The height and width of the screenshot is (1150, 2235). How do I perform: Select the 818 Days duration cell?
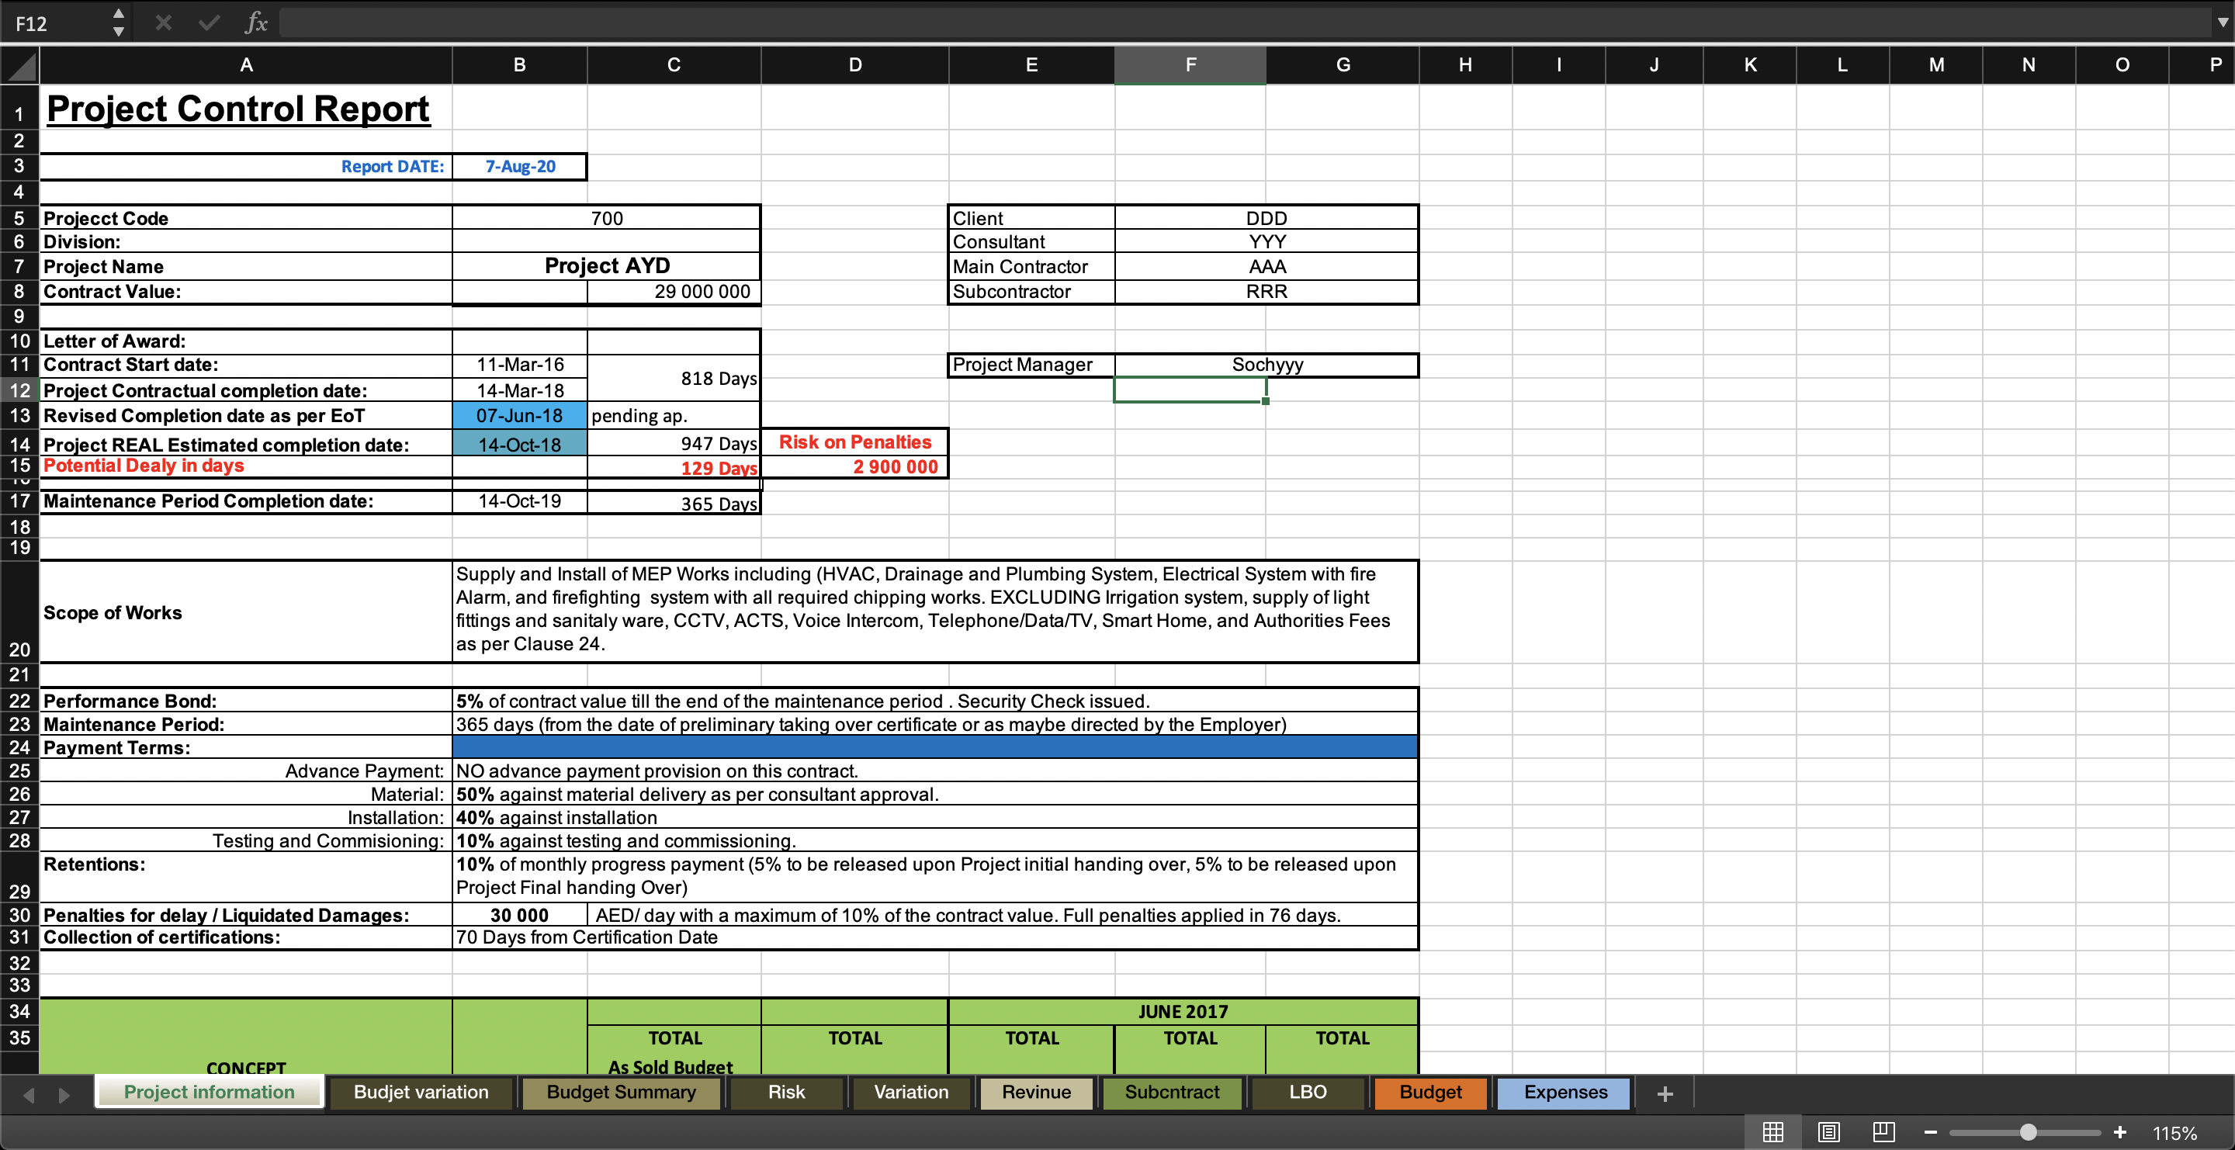(674, 378)
